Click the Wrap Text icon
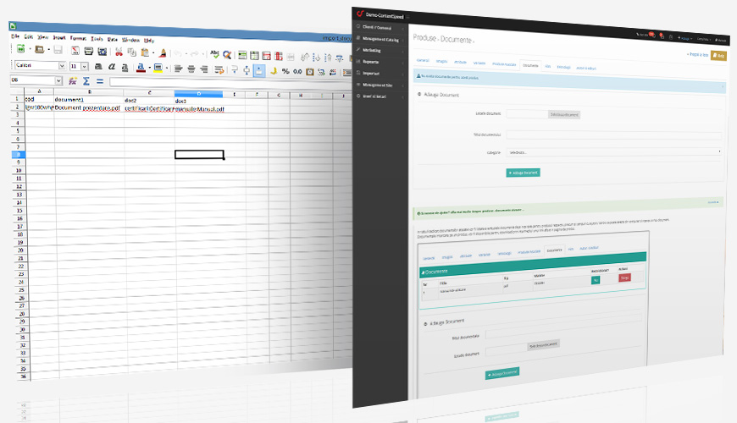Screen dimensions: 737x423 219,70
